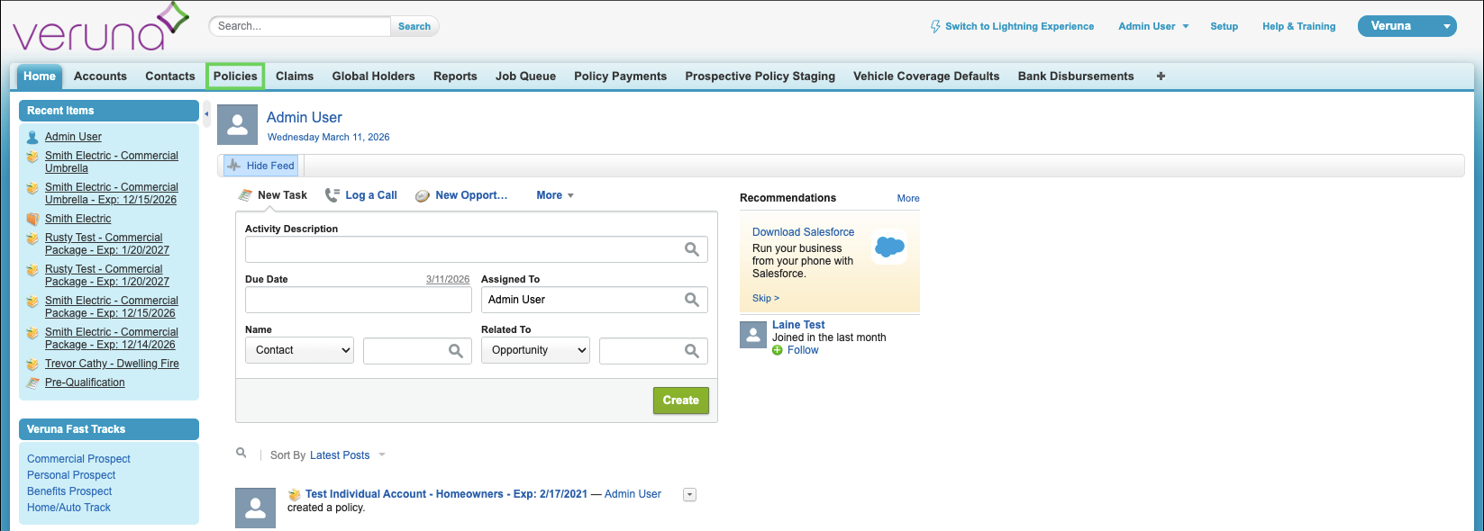Viewport: 1484px width, 531px height.
Task: Click the feed search magnifier icon
Action: tap(241, 454)
